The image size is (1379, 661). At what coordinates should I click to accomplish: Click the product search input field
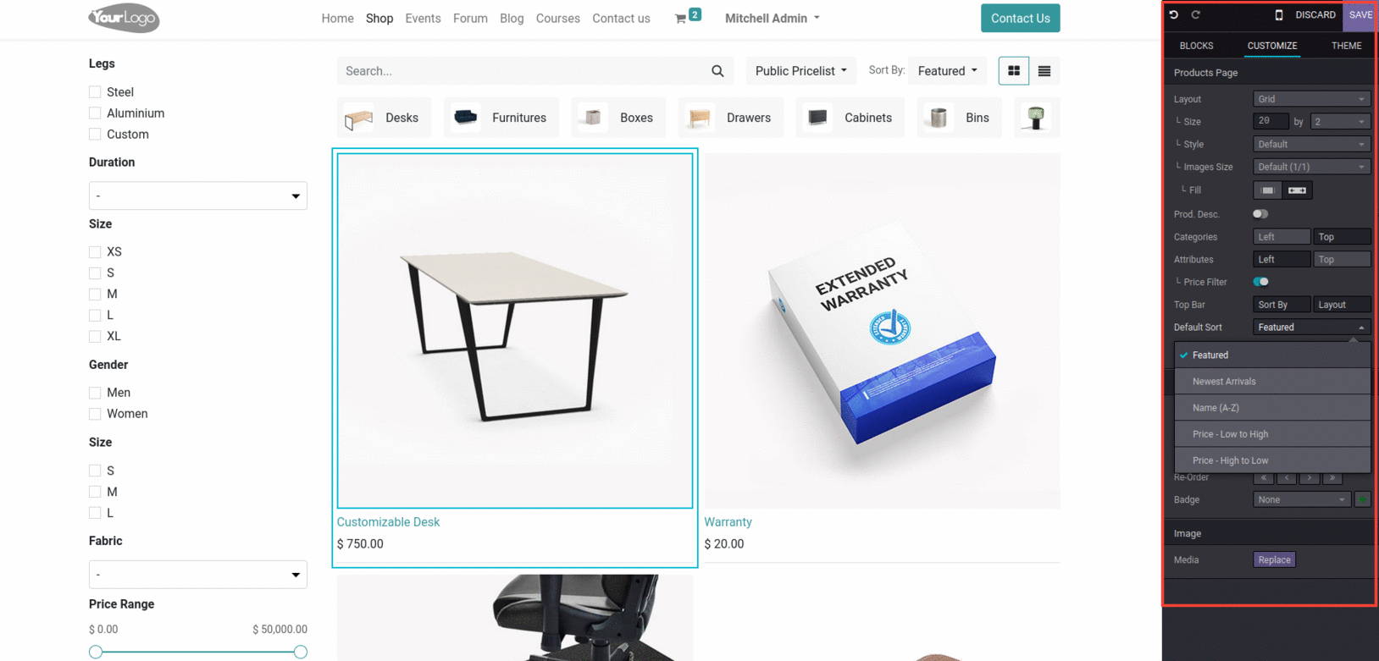(x=523, y=71)
